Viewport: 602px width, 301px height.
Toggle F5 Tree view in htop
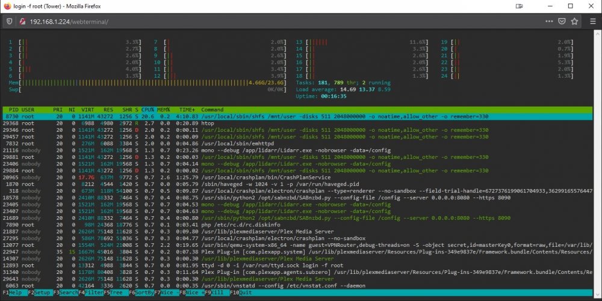click(116, 293)
